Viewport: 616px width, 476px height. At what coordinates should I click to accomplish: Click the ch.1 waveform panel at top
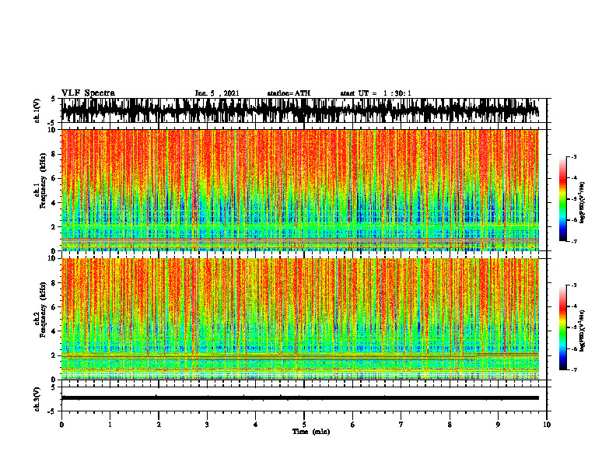(304, 110)
